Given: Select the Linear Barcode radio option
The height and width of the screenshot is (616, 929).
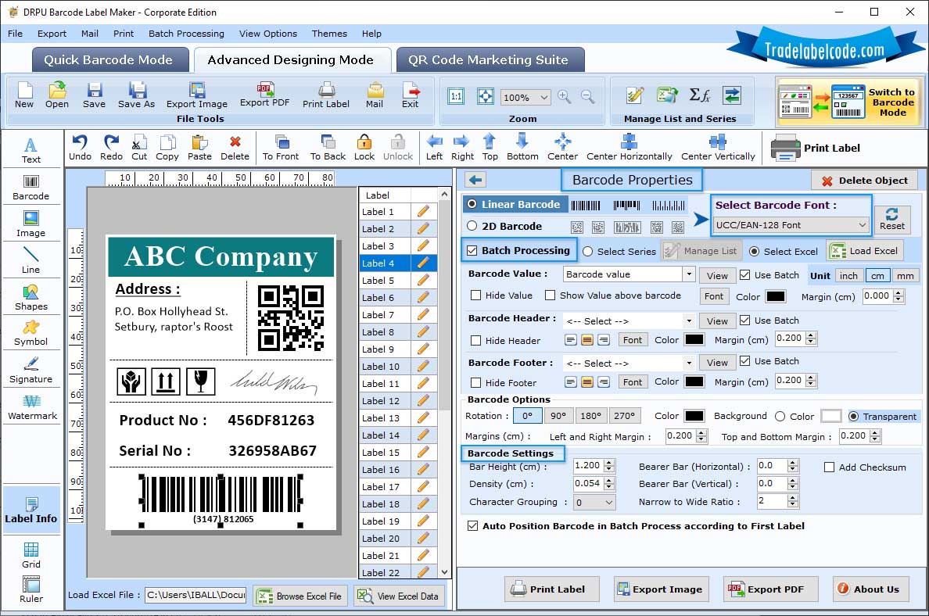Looking at the screenshot, I should click(x=472, y=204).
